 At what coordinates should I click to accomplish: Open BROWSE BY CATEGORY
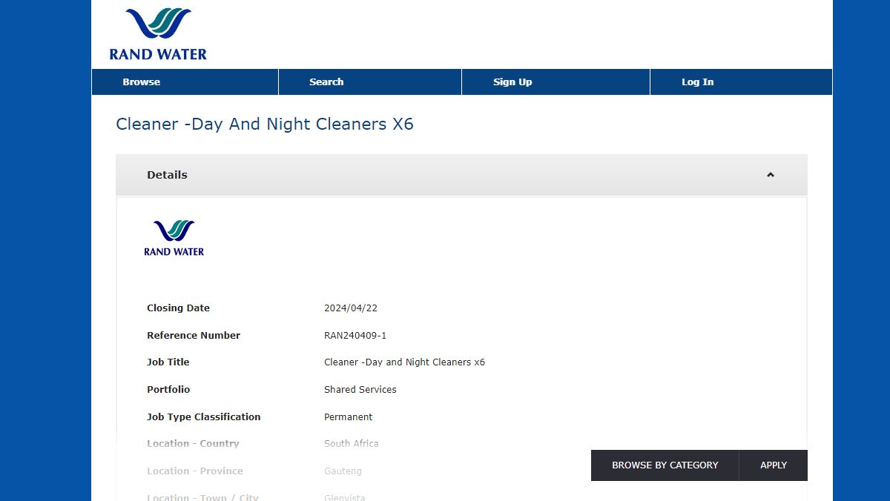[665, 465]
